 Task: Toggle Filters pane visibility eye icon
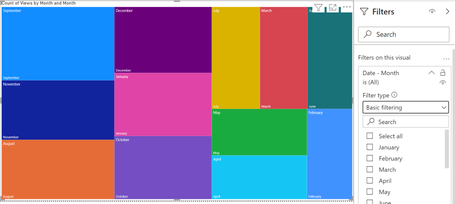click(x=432, y=12)
